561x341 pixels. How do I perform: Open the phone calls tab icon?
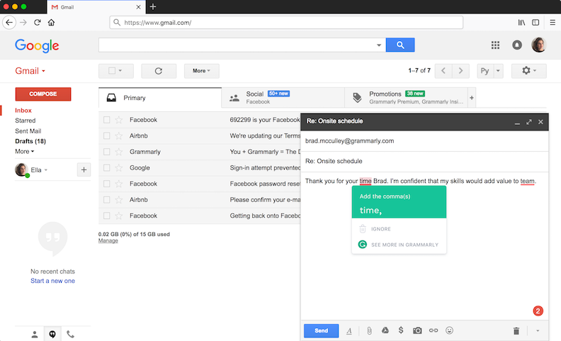click(x=71, y=334)
